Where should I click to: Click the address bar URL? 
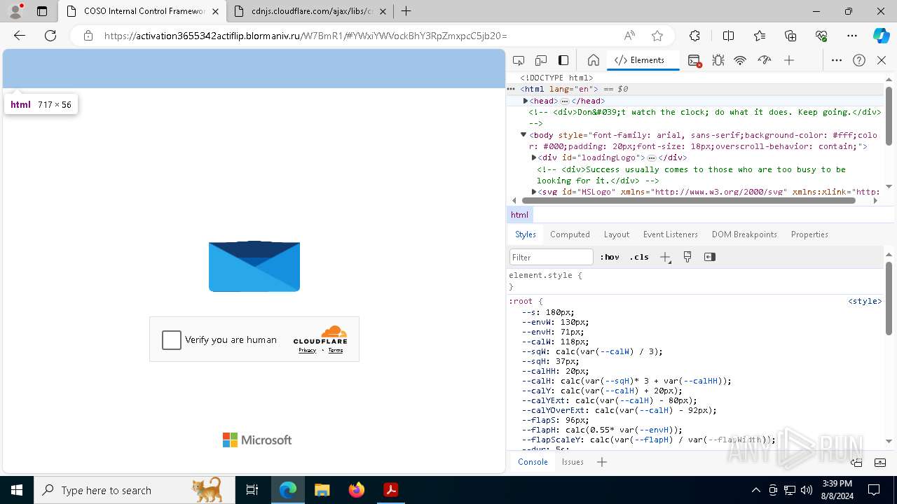(305, 36)
